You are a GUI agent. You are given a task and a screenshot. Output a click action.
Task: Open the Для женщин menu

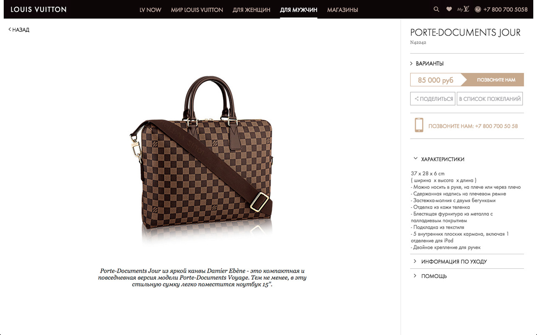pos(251,10)
